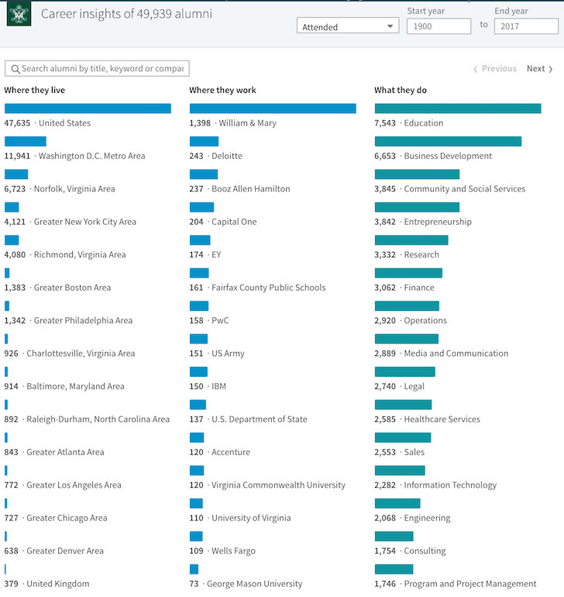This screenshot has height=597, width=564.
Task: Open the Attended dropdown
Action: (x=348, y=26)
